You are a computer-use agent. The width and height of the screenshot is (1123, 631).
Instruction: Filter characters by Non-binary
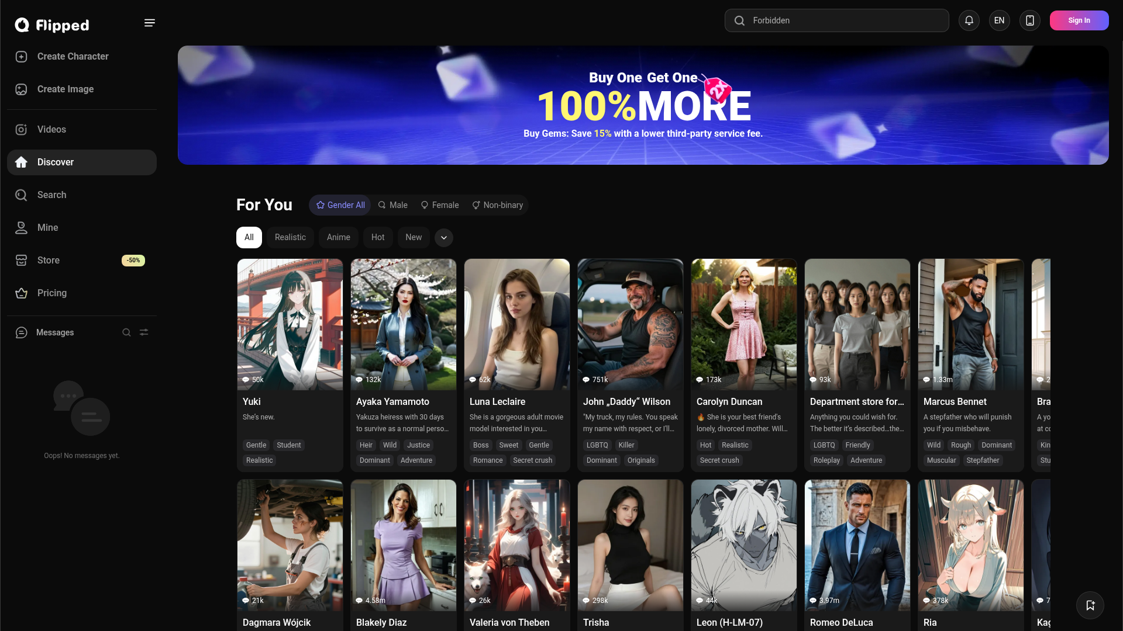[x=497, y=205]
